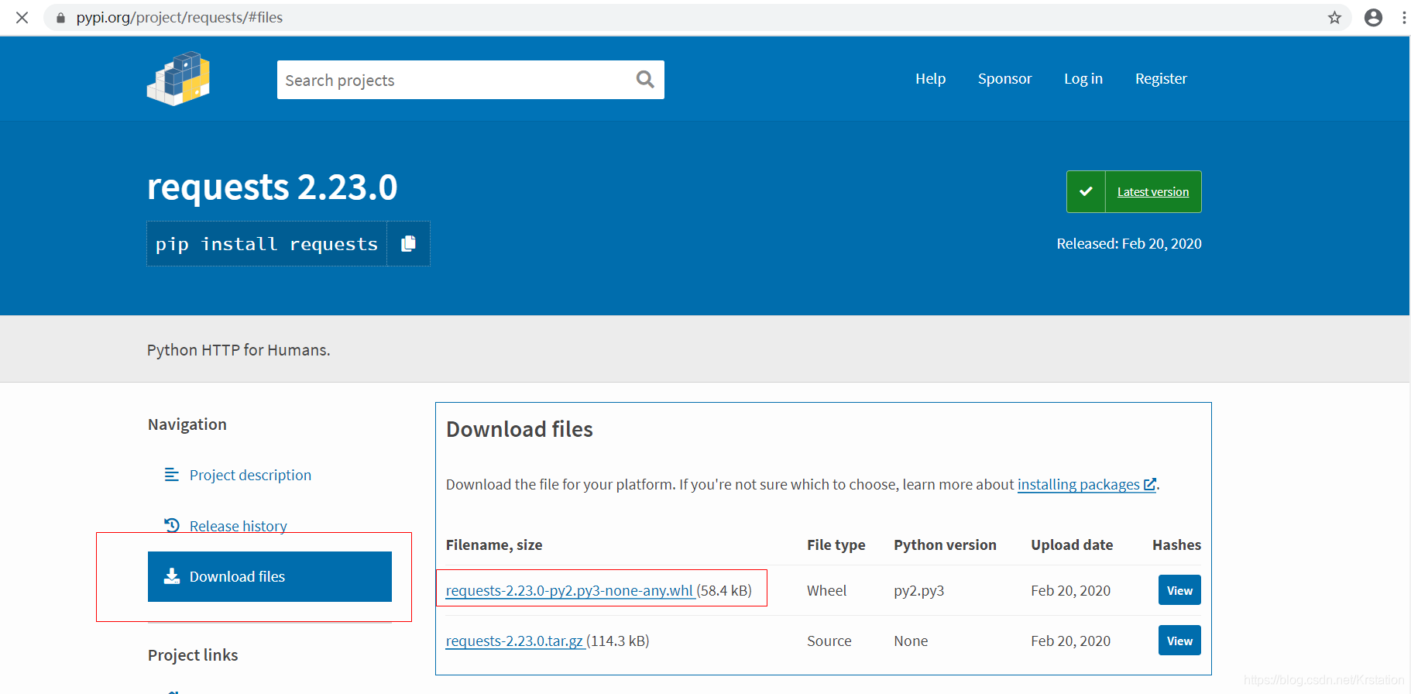Click the Wheel file type cell
Viewport: 1411px width, 694px height.
pos(826,590)
